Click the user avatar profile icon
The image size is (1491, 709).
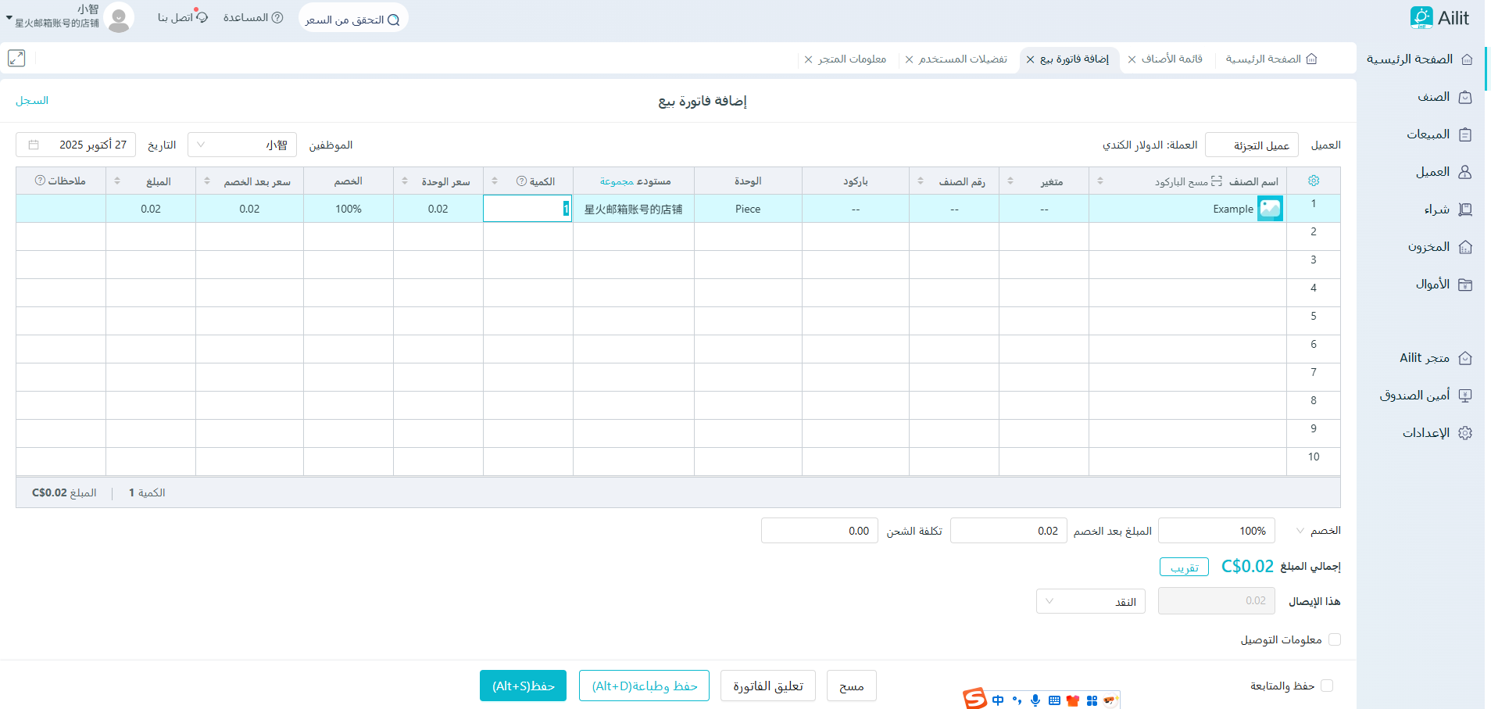point(118,17)
